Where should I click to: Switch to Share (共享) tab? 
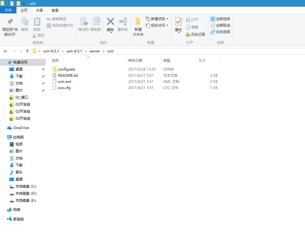tap(40, 11)
